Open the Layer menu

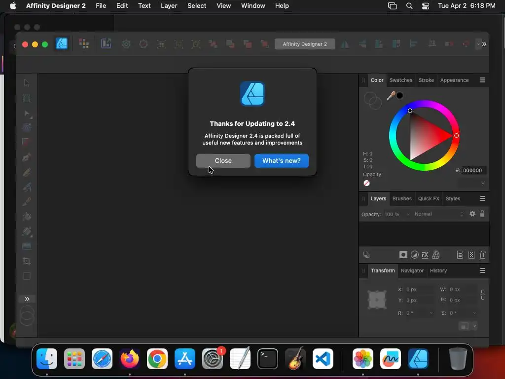[169, 6]
